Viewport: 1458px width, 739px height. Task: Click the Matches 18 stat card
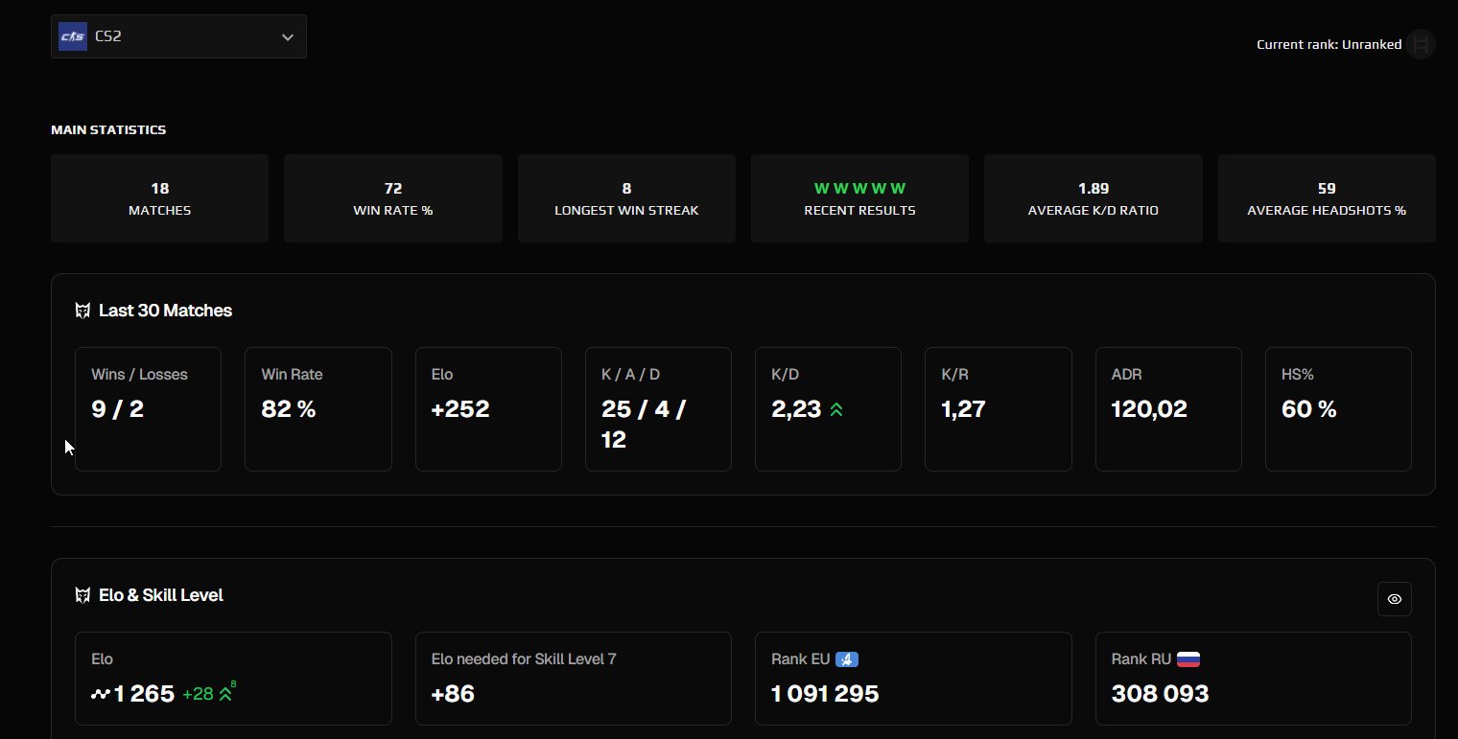(x=159, y=198)
